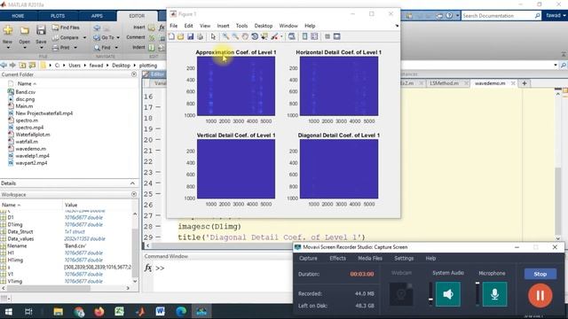Expand the Go To dropdown

pyautogui.click(x=118, y=37)
